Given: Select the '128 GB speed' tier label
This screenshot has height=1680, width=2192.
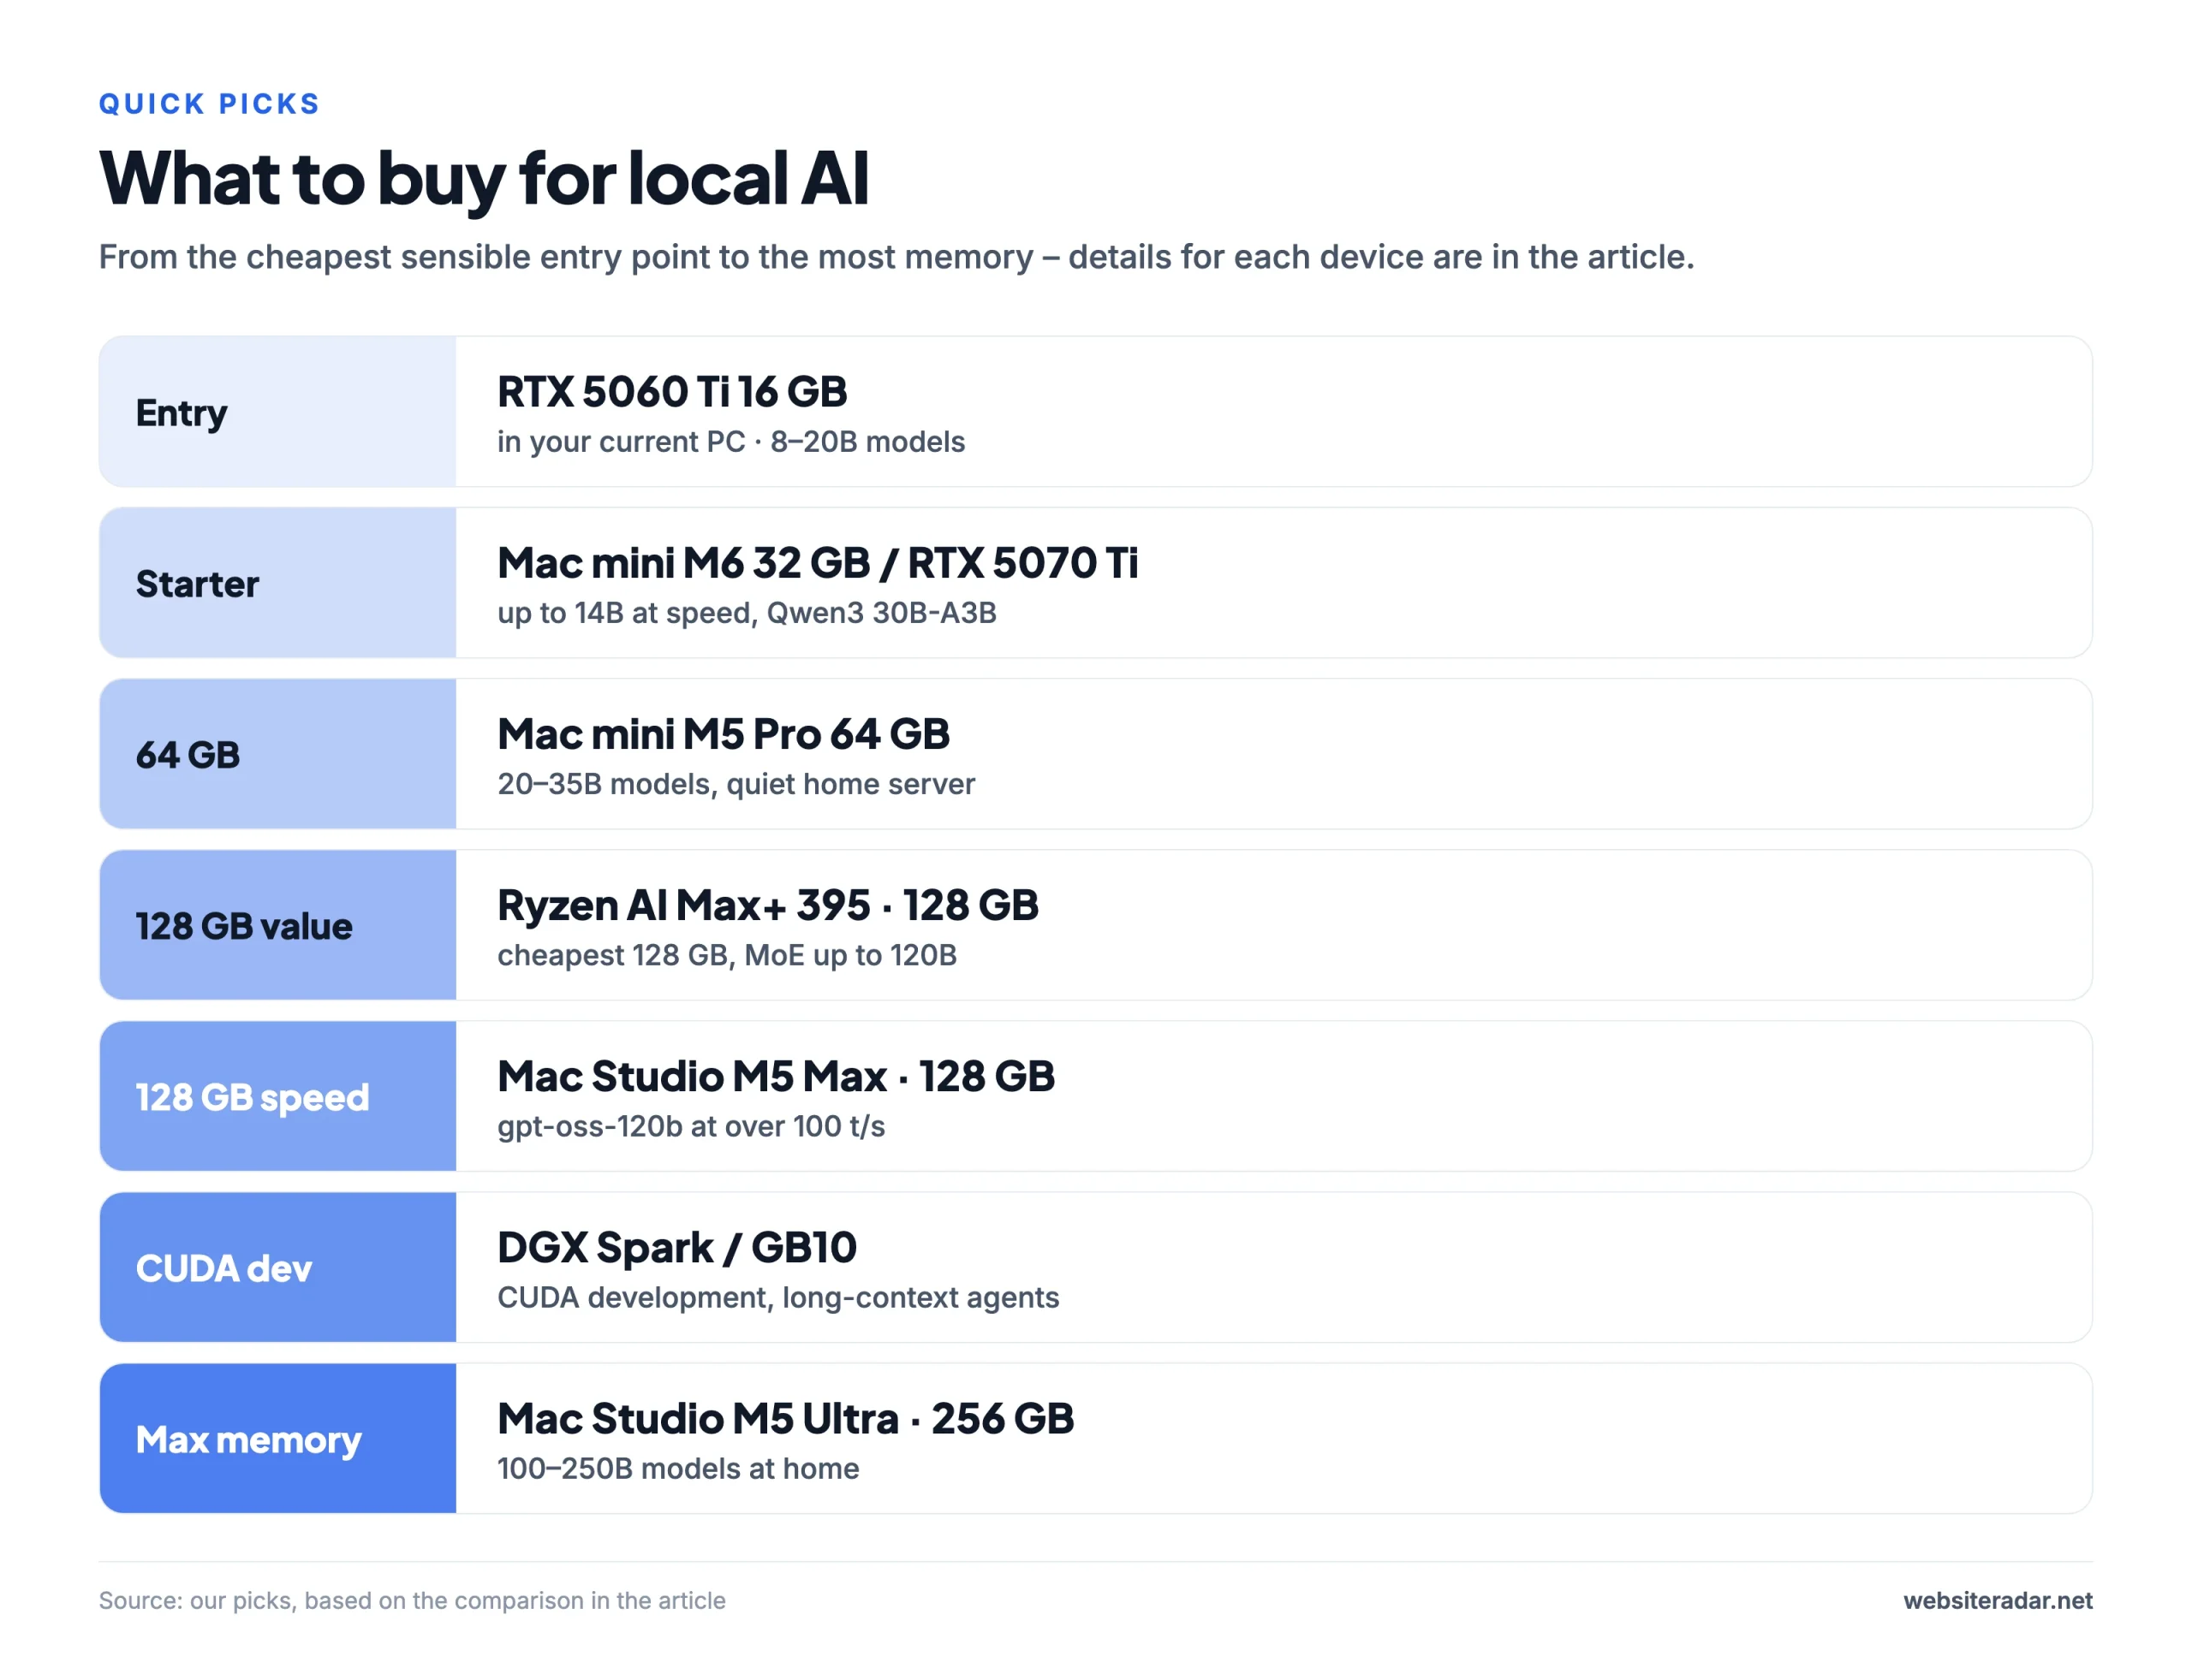Looking at the screenshot, I should tap(252, 1097).
